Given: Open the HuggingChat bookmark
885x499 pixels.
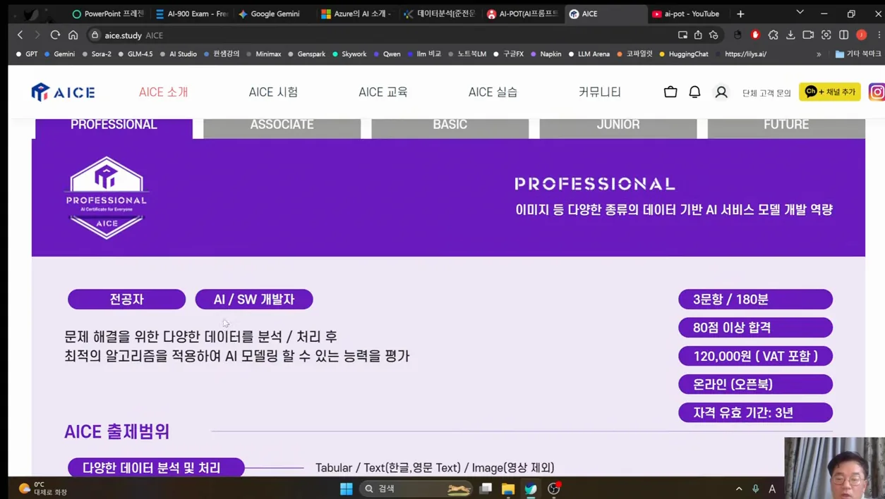Looking at the screenshot, I should point(683,54).
